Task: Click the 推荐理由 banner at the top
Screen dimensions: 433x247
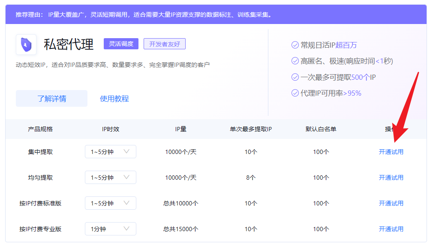Action: 214,13
